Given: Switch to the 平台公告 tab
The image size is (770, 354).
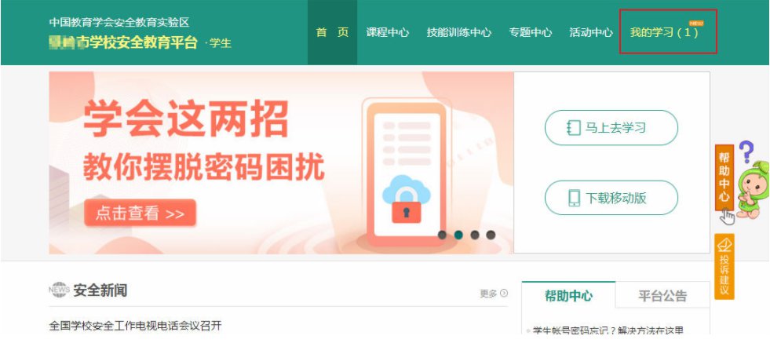Looking at the screenshot, I should pos(662,296).
